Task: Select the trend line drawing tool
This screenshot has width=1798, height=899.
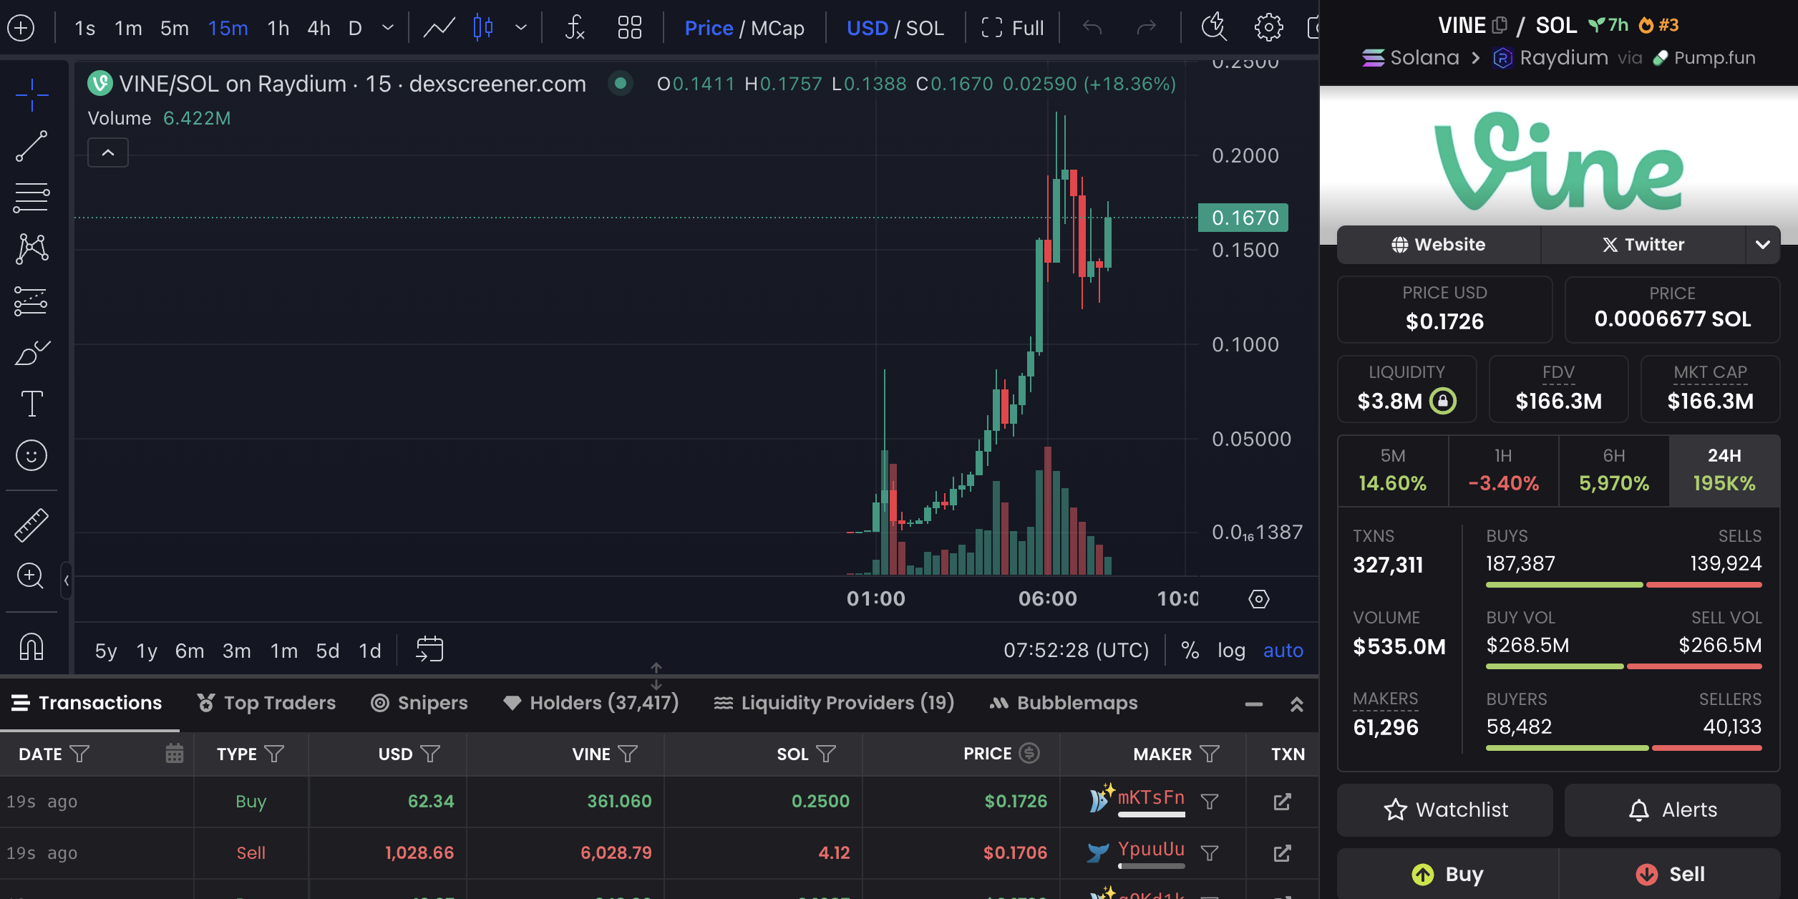Action: click(x=31, y=146)
